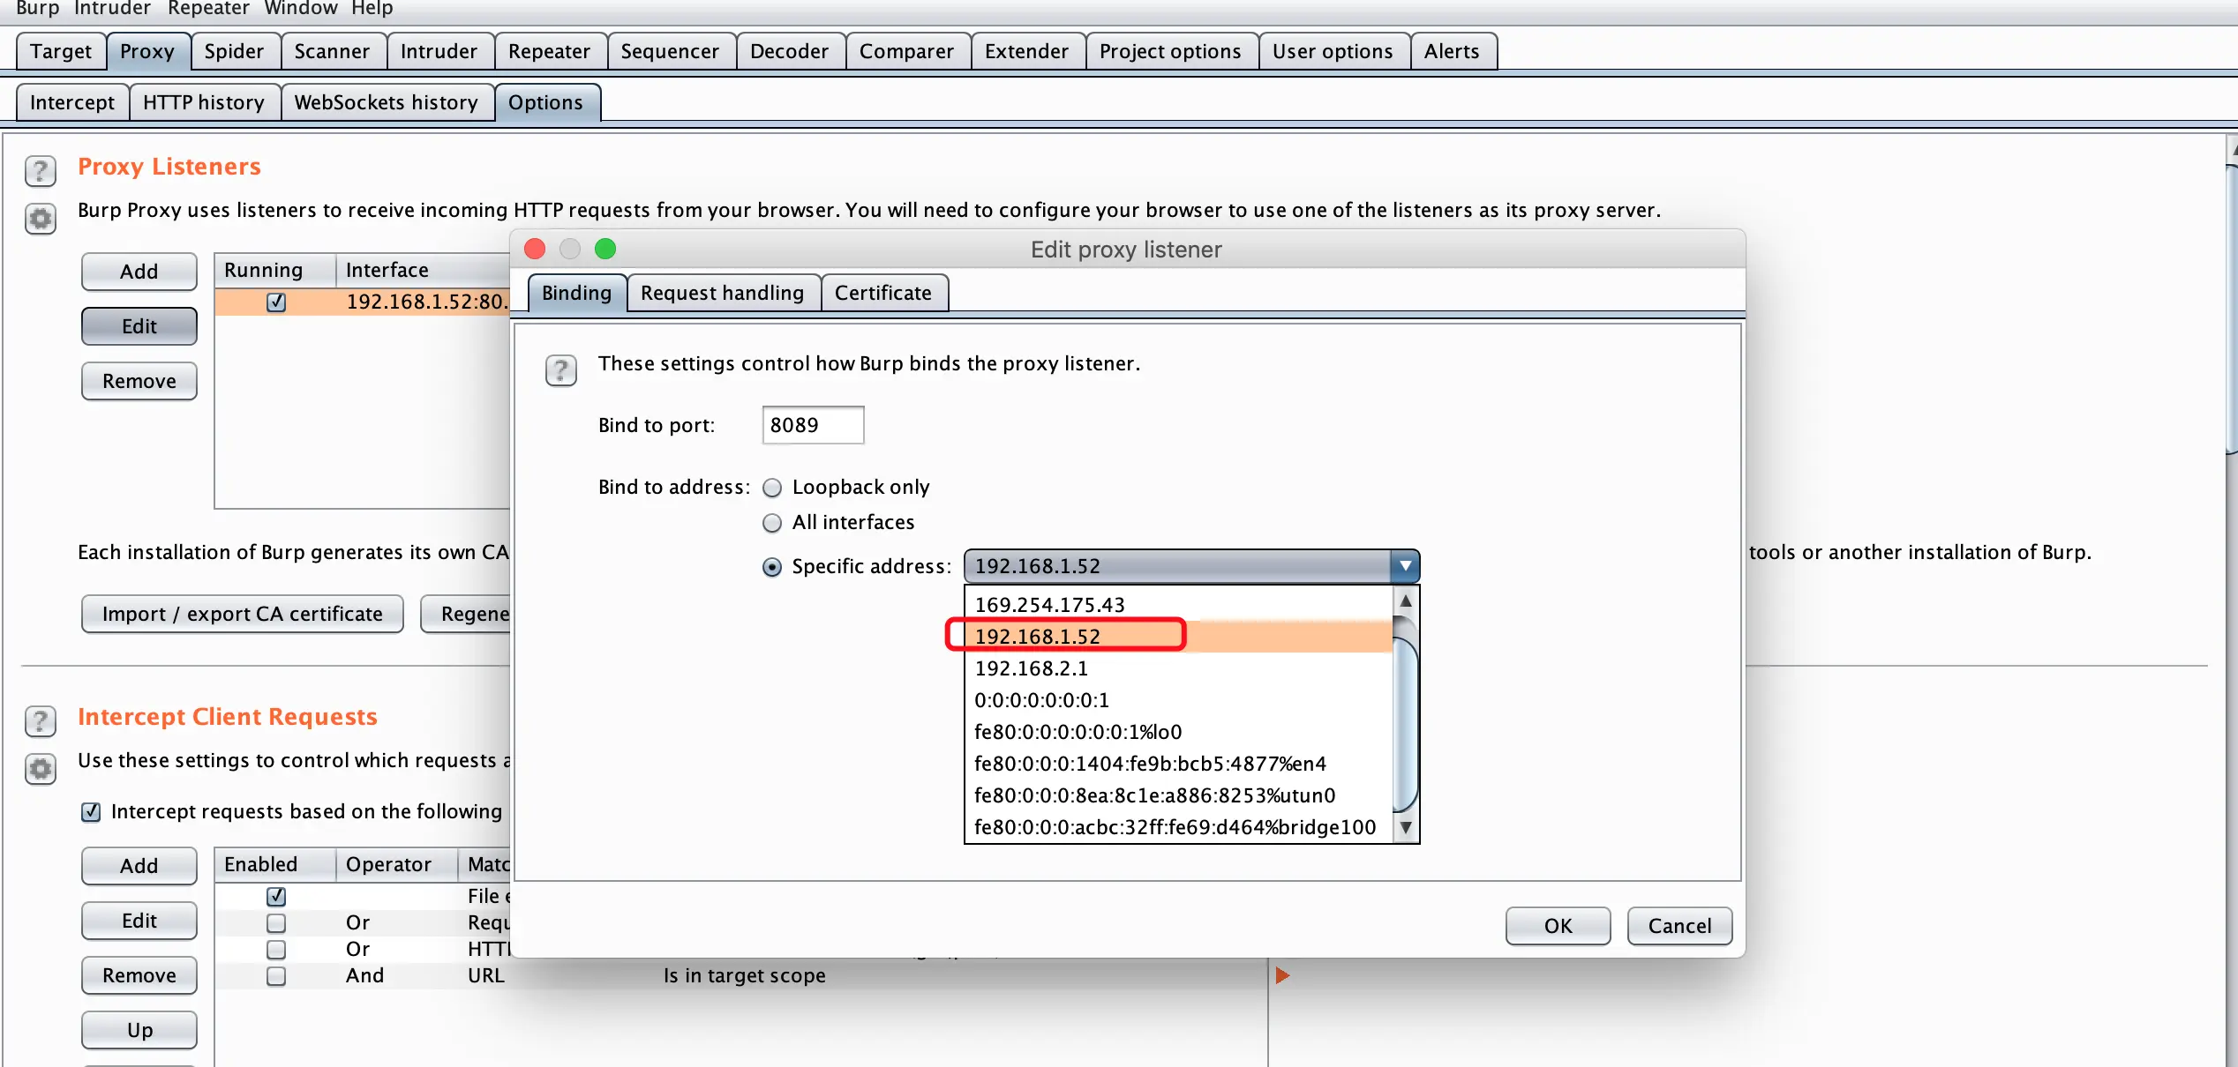Click Import / export CA certificate button
This screenshot has width=2238, height=1067.
tap(242, 614)
